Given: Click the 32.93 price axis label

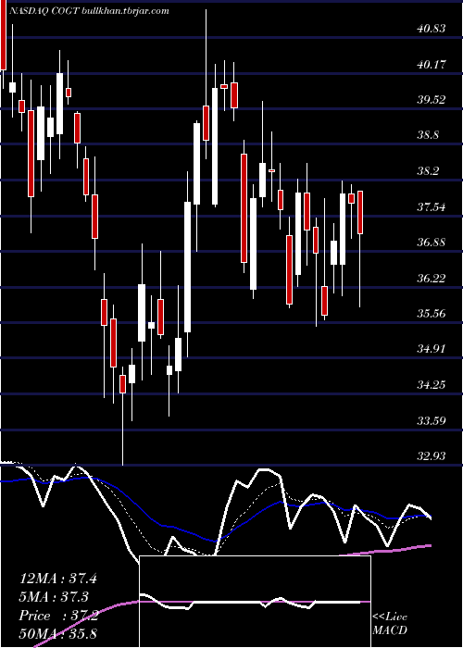Looking at the screenshot, I should click(432, 456).
